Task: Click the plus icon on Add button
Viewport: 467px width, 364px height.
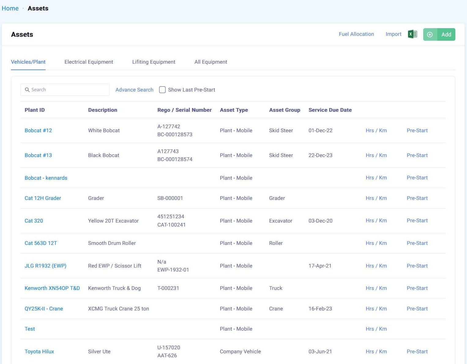Action: [x=430, y=35]
